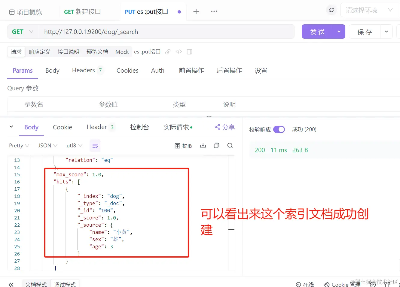Expand the 发送 button arrow menu
Image resolution: width=400 pixels, height=287 pixels.
[x=339, y=32]
